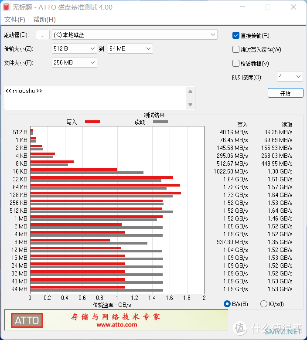
Task: Click the 存储与网络技术专家 banner text
Action: (116, 317)
